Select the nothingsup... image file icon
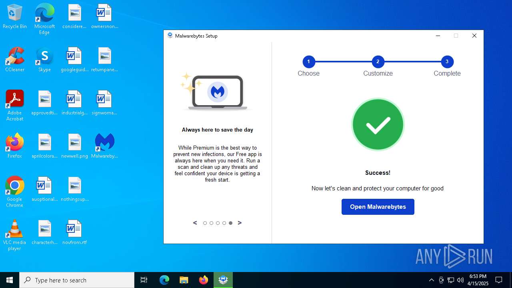 [74, 189]
